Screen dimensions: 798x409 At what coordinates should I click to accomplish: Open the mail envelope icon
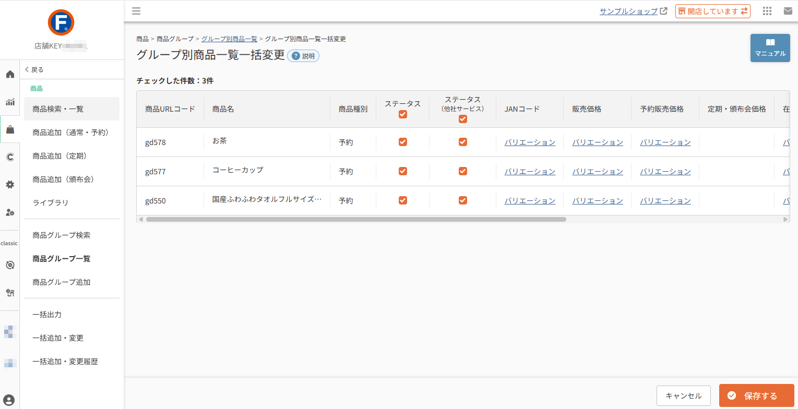point(788,11)
